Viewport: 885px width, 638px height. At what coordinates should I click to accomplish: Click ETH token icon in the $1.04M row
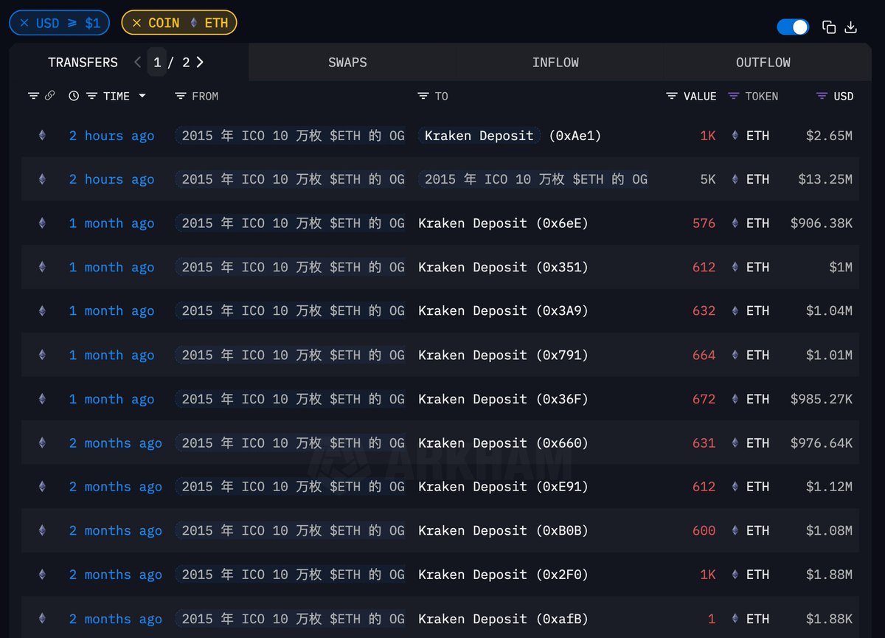coord(735,311)
